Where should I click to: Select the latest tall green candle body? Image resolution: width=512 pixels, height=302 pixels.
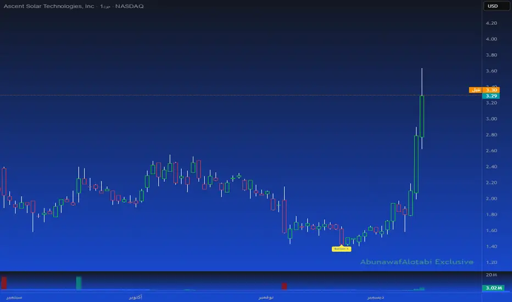pyautogui.click(x=422, y=116)
